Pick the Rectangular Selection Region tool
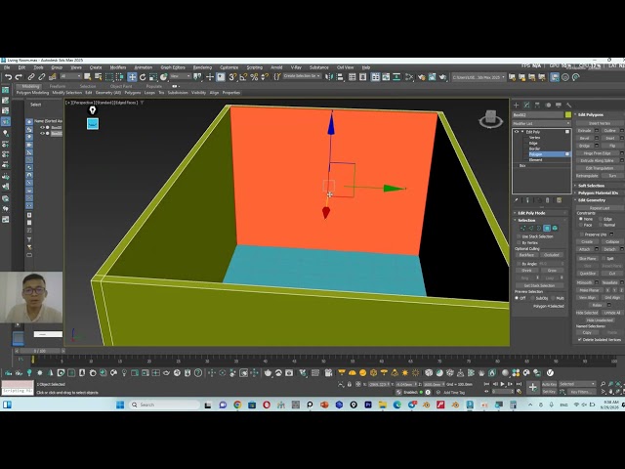 click(109, 77)
